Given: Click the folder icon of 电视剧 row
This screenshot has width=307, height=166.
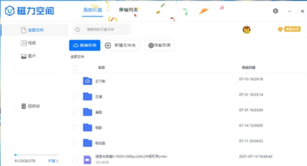Looking at the screenshot, I should click(87, 143).
